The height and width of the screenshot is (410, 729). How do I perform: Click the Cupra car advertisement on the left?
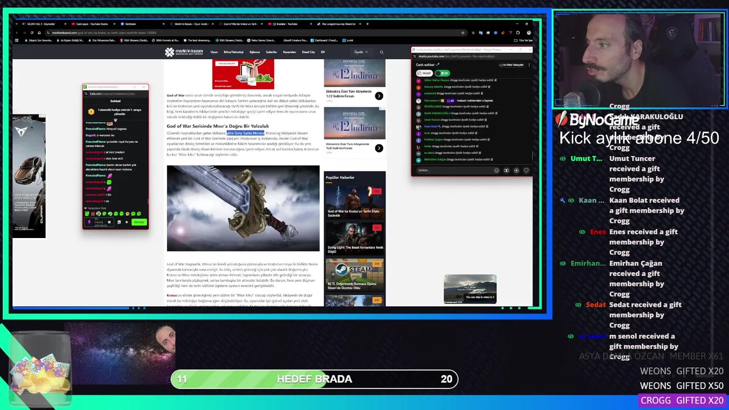click(x=29, y=177)
